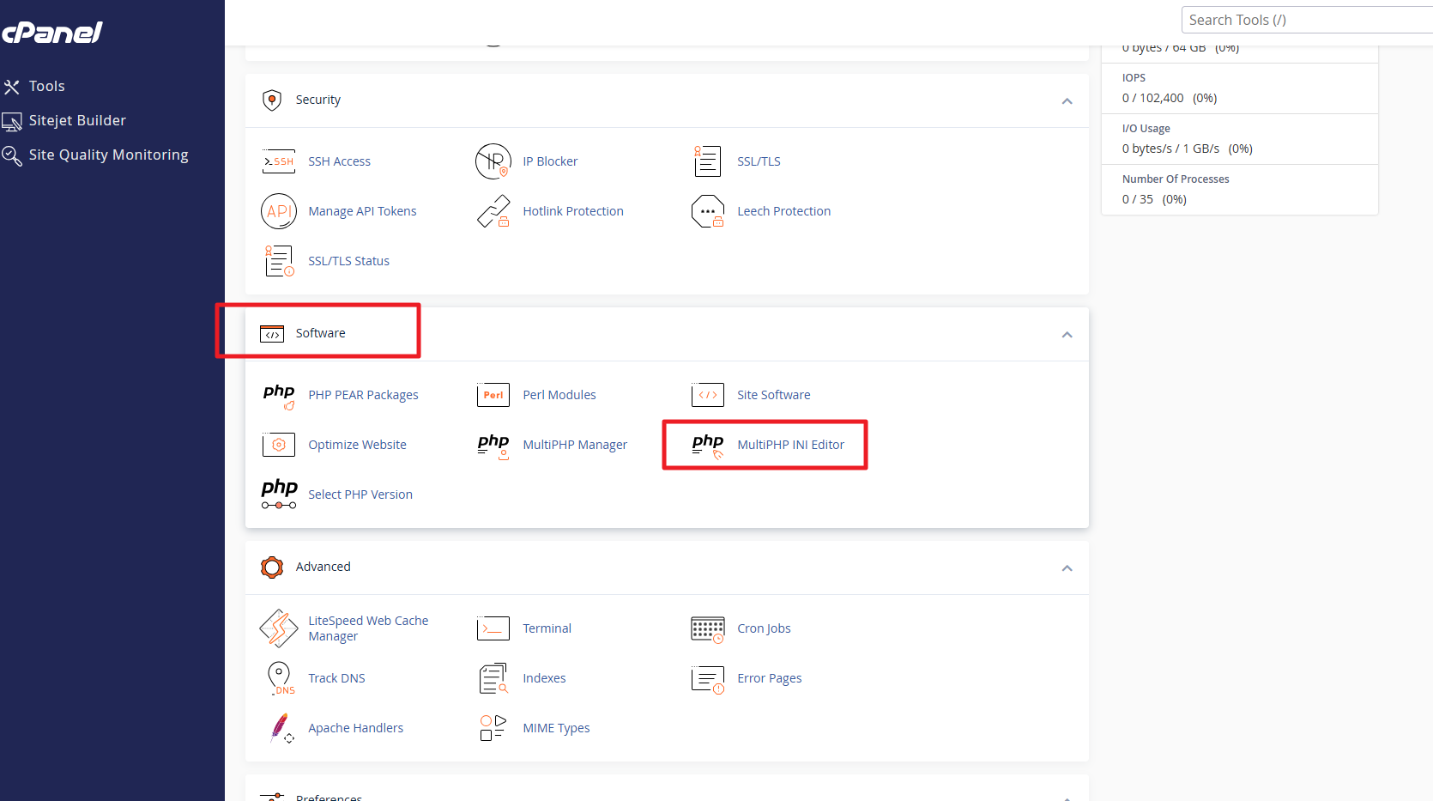Click the IOPS statistic label
The width and height of the screenshot is (1433, 801).
pyautogui.click(x=1134, y=78)
